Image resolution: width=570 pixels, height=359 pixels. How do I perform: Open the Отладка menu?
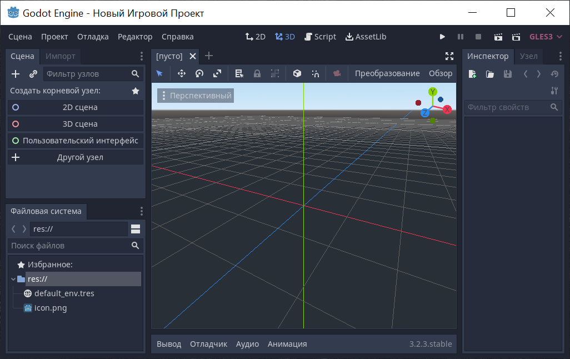(93, 37)
